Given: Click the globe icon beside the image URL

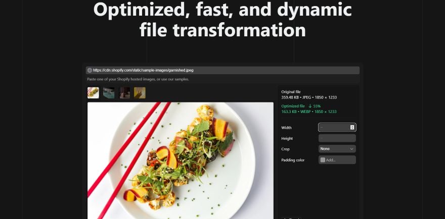Looking at the screenshot, I should (90, 70).
